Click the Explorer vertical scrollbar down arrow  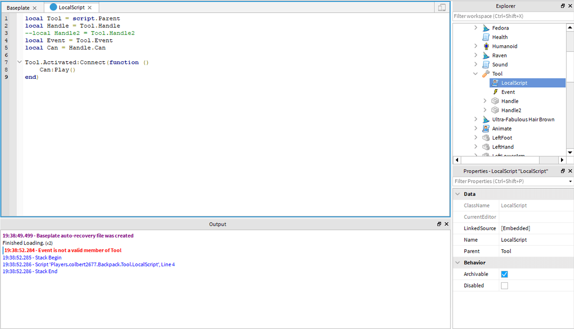click(x=570, y=152)
